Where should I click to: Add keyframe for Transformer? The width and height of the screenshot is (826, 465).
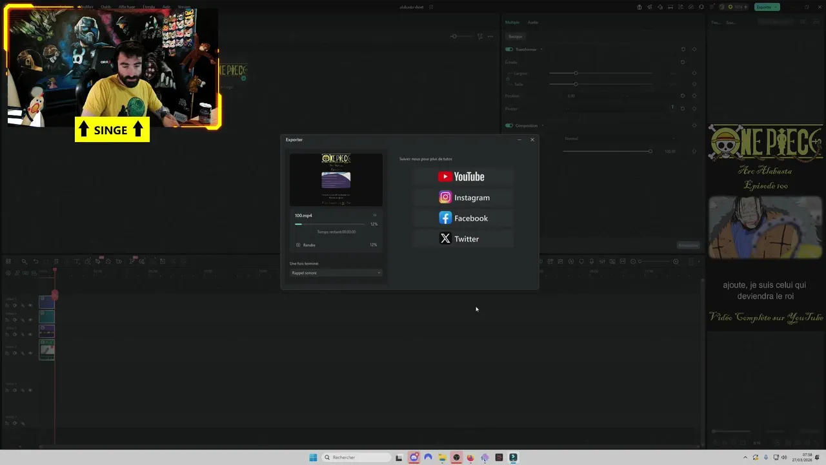point(694,49)
